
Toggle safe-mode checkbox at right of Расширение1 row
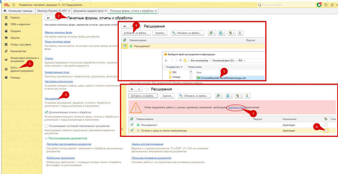click(x=326, y=125)
